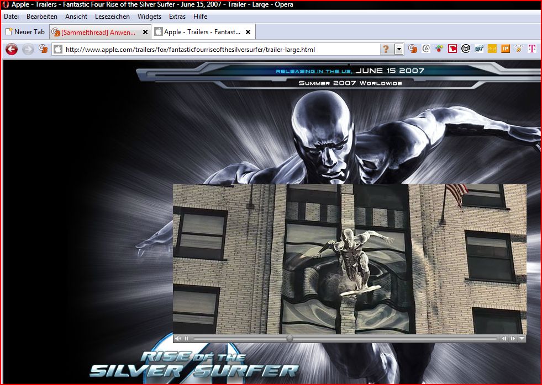Open the orange IP bookmark icon
Image resolution: width=542 pixels, height=385 pixels.
coord(506,49)
